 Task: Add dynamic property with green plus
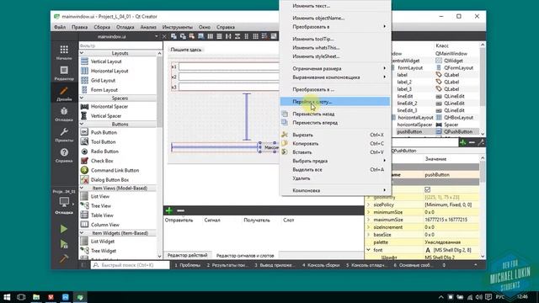point(462,142)
